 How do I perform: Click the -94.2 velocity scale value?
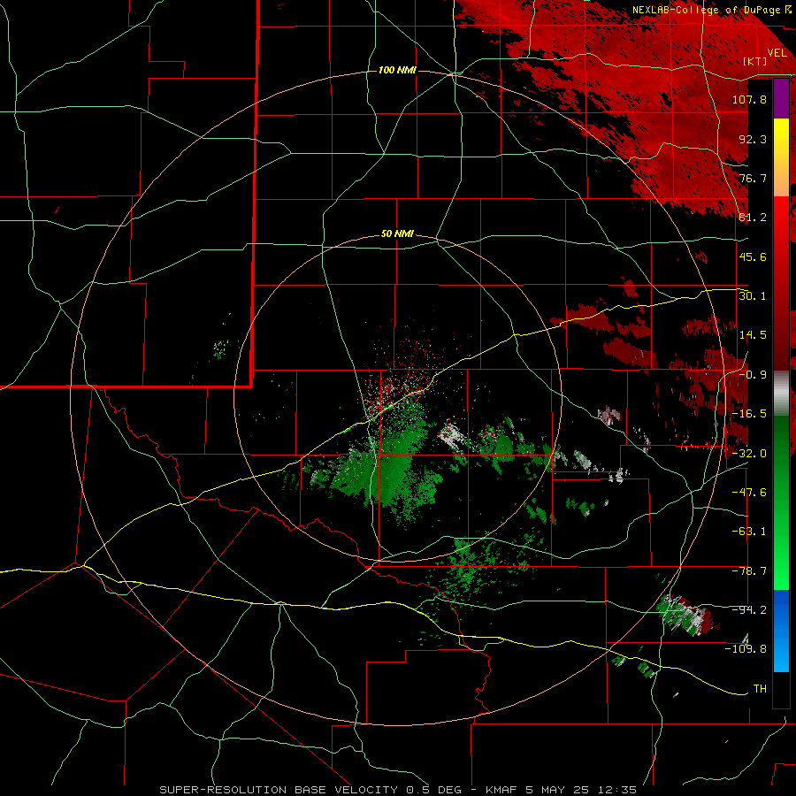(x=749, y=609)
